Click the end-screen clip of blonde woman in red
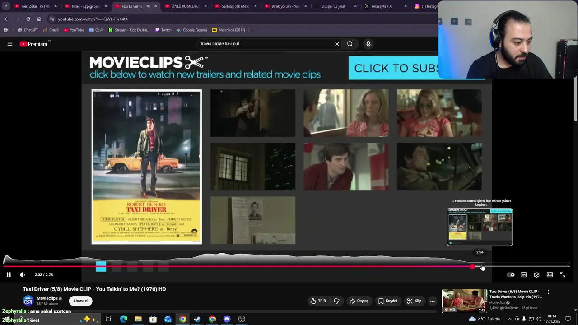Screen dimensions: 578x325 click(x=346, y=113)
